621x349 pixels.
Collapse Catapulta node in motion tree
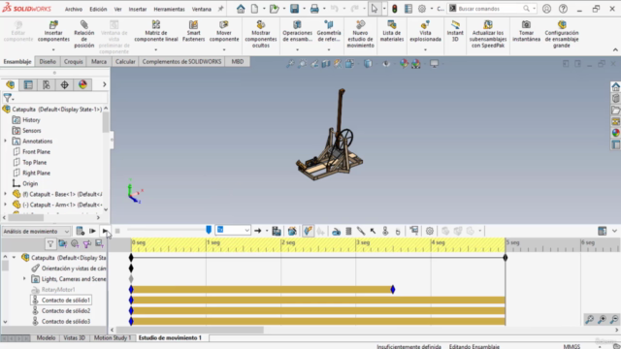coord(14,258)
